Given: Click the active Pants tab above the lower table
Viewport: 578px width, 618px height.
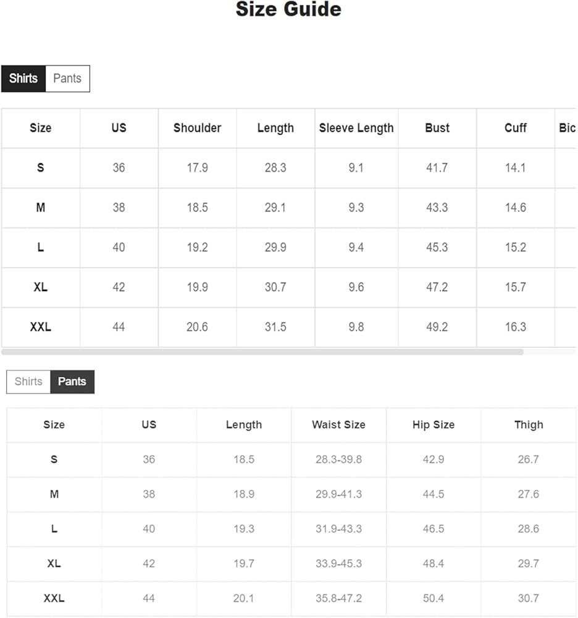Looking at the screenshot, I should 72,381.
